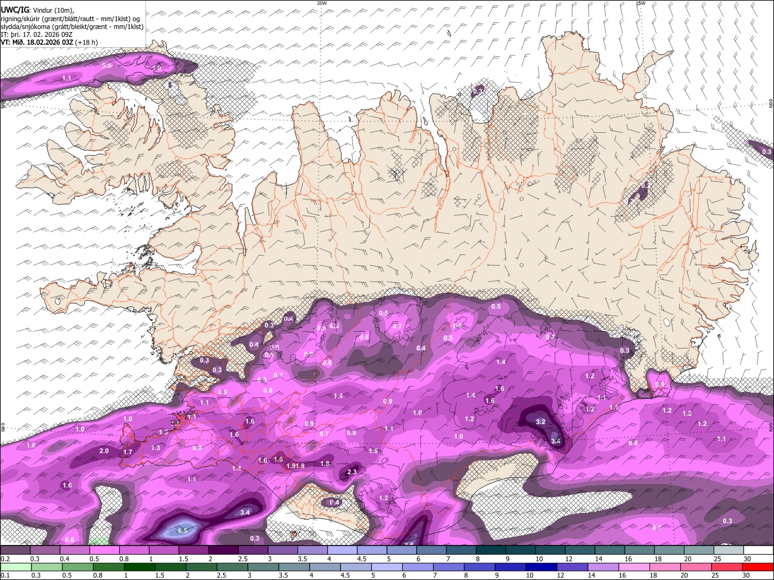The height and width of the screenshot is (580, 774).
Task: Click the '3.2' precipitation value on the map
Action: coord(541,422)
